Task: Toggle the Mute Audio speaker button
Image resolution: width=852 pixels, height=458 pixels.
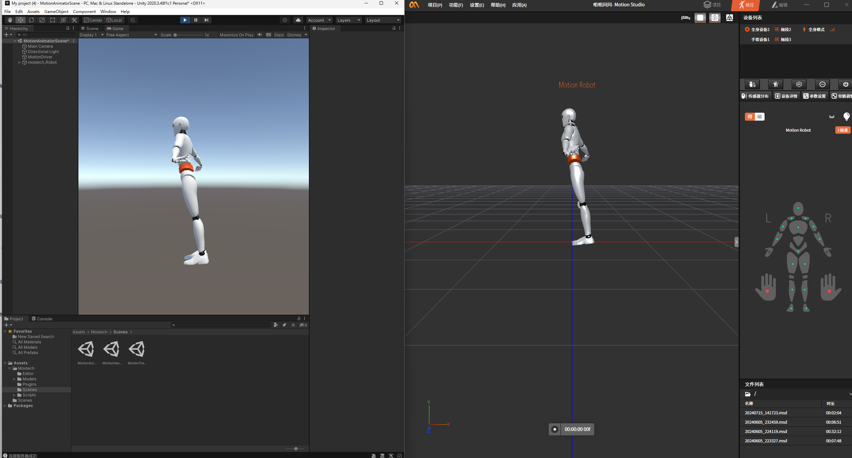Action: tap(260, 35)
